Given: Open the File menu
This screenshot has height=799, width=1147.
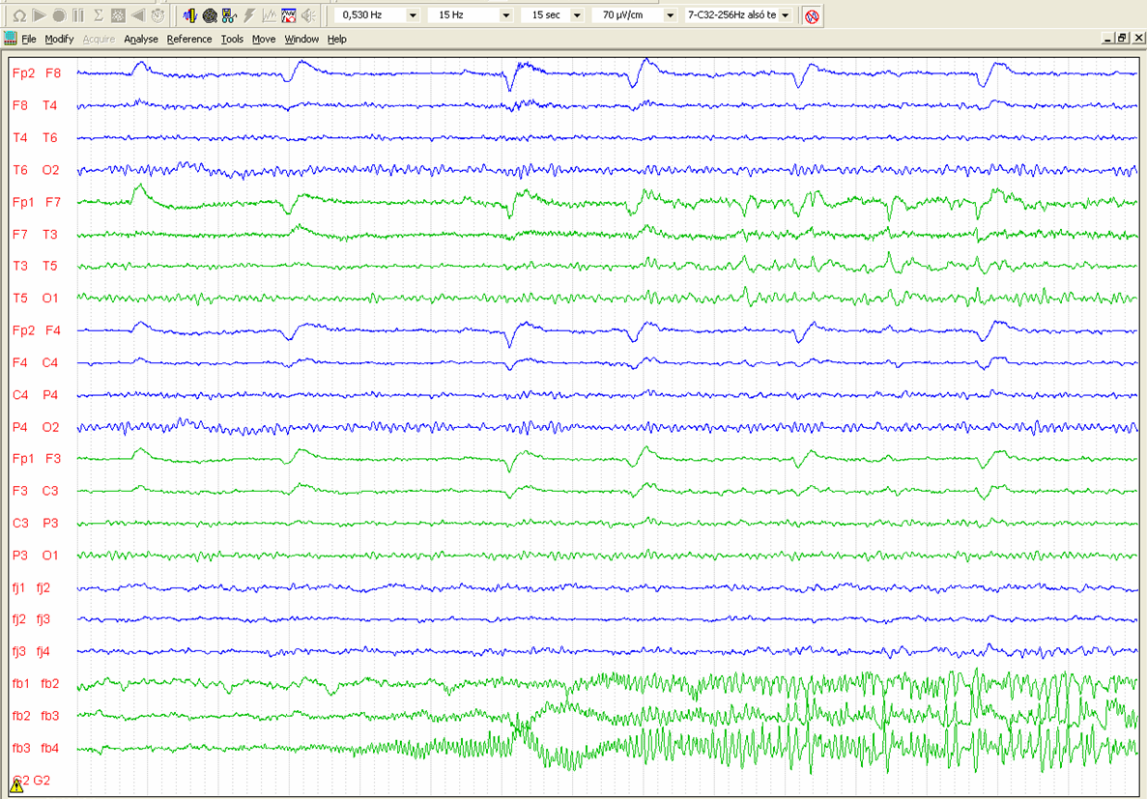Looking at the screenshot, I should click(x=29, y=39).
